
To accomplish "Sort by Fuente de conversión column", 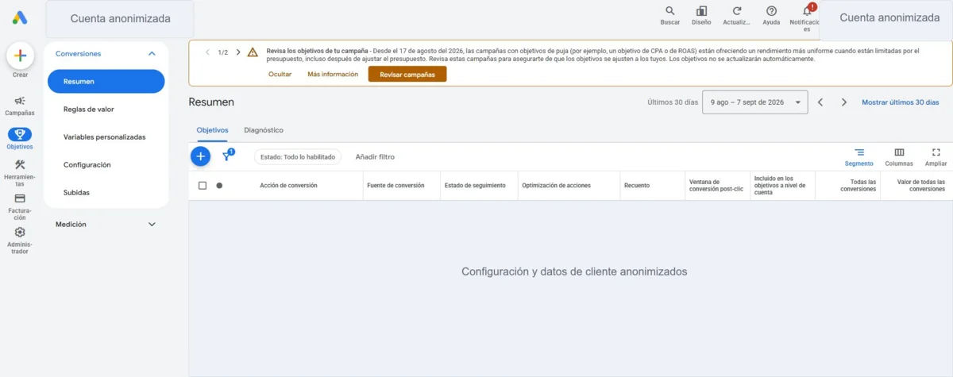I will [x=395, y=186].
